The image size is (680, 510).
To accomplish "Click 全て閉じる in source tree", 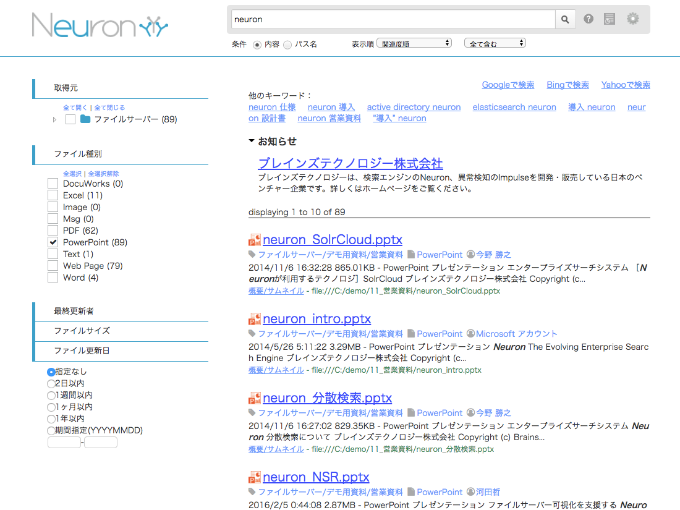I will coord(109,108).
